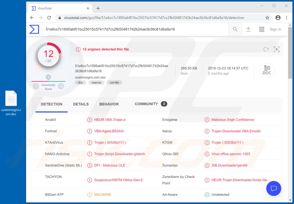Close the VirusTotal tab
Screen dimensions: 294x204
(88, 9)
